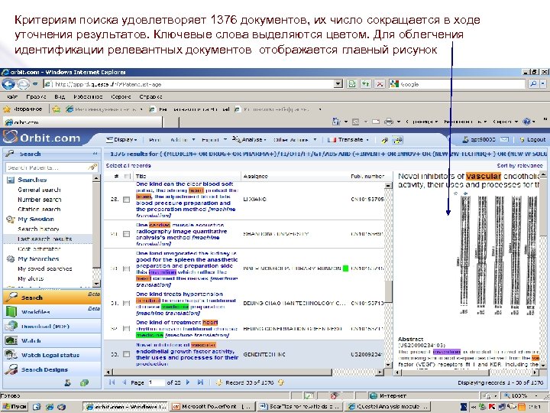The height and width of the screenshot is (413, 550).
Task: Tick the checkbox for INNER MONGOLIA record
Action: tap(126, 268)
